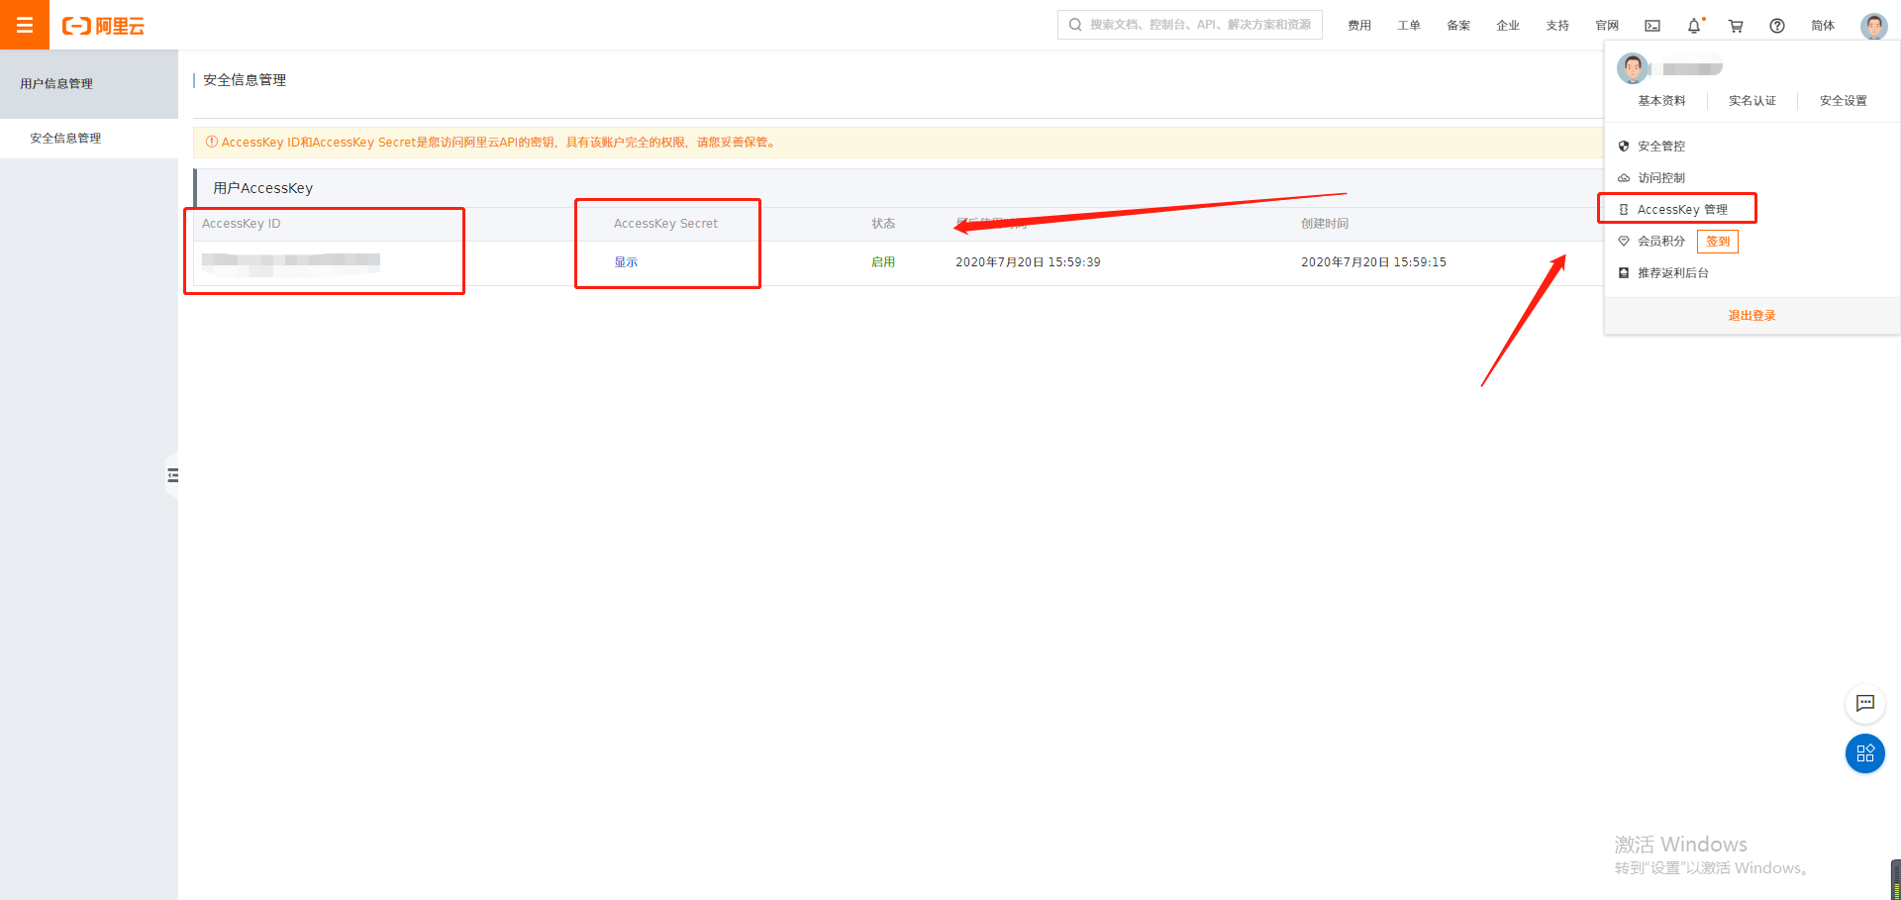Image resolution: width=1901 pixels, height=900 pixels.
Task: Focus the top search box
Action: [1190, 25]
